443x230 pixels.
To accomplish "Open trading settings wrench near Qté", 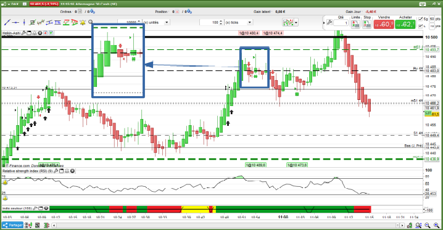I will 329,22.
